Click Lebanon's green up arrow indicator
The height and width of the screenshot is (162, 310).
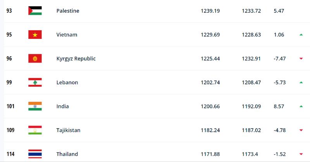[x=301, y=82]
